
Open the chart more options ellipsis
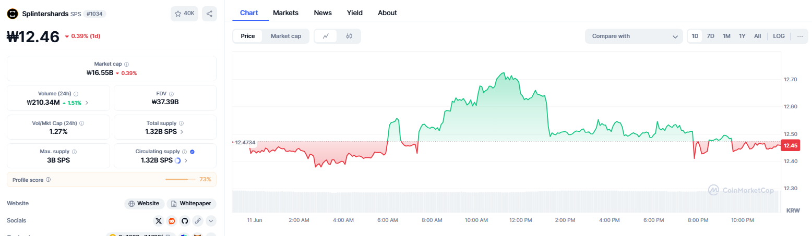click(x=799, y=36)
